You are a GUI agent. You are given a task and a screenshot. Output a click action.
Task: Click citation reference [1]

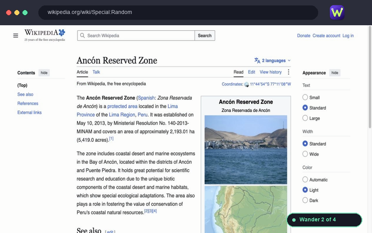coord(111,138)
